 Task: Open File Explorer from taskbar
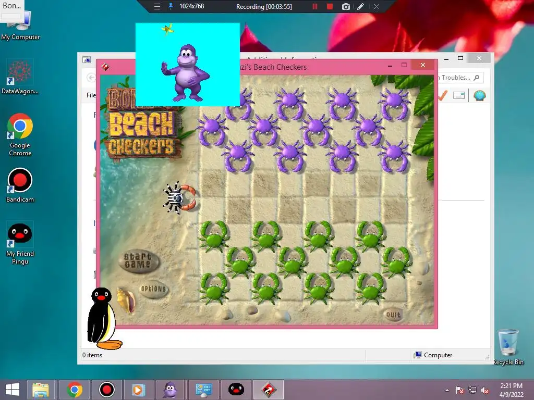41,390
